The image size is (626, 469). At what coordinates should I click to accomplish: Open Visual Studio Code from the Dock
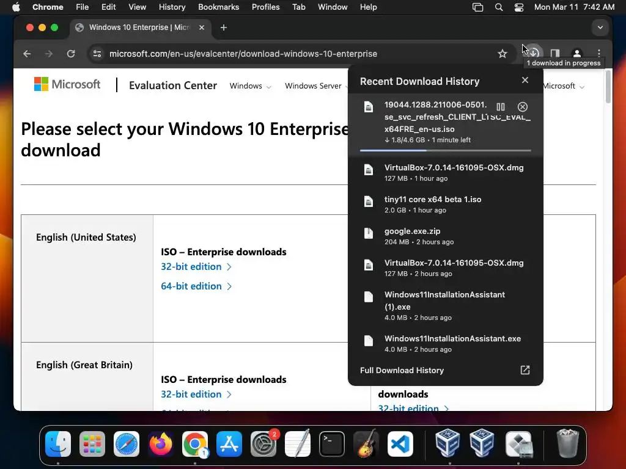click(x=400, y=445)
